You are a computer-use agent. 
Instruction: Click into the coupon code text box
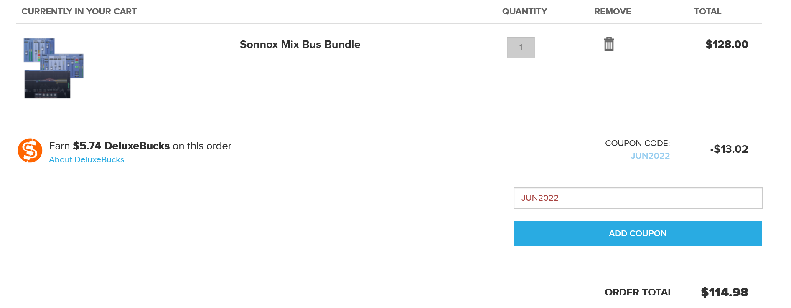pyautogui.click(x=638, y=198)
